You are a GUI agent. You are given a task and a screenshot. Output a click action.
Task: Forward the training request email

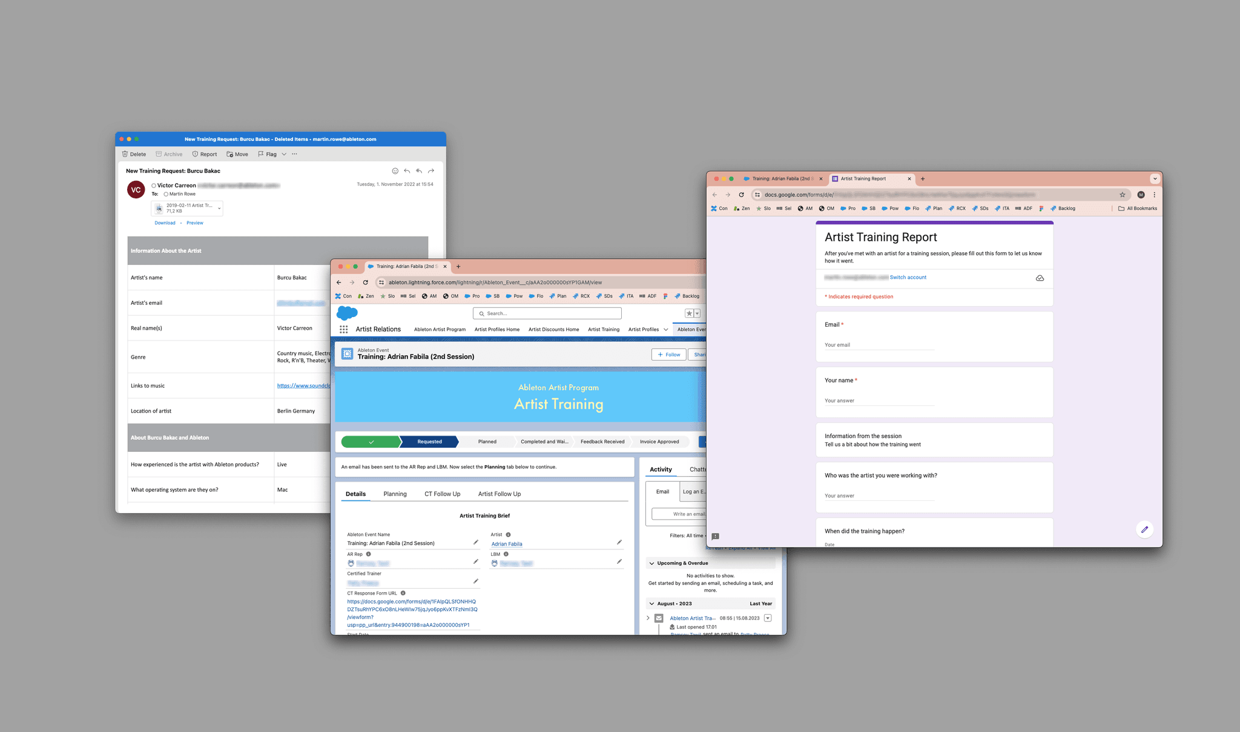tap(431, 171)
